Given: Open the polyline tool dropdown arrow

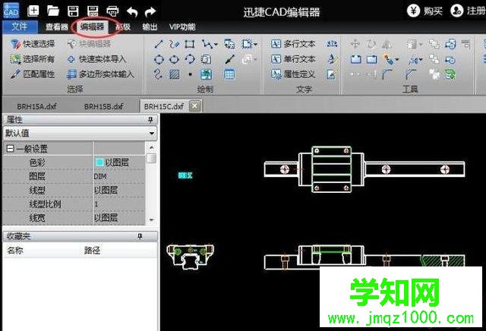Looking at the screenshot, I should [x=216, y=45].
